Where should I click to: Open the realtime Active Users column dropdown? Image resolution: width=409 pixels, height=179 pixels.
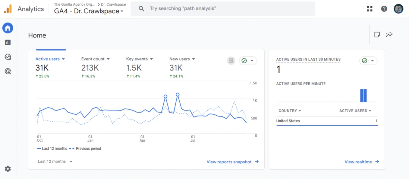(355, 111)
